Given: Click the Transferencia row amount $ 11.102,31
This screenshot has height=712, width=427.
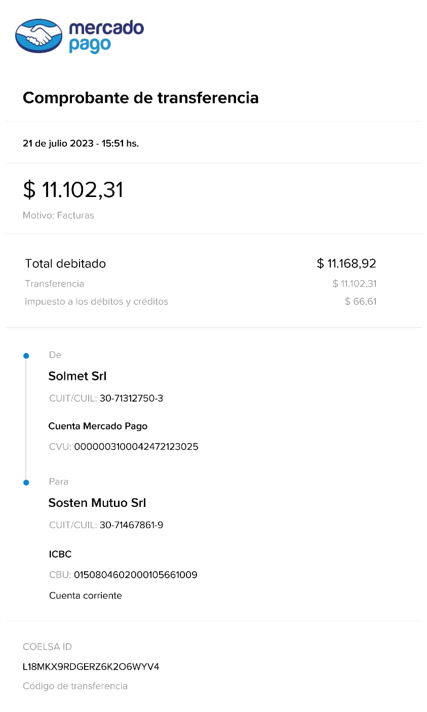Looking at the screenshot, I should coord(354,284).
